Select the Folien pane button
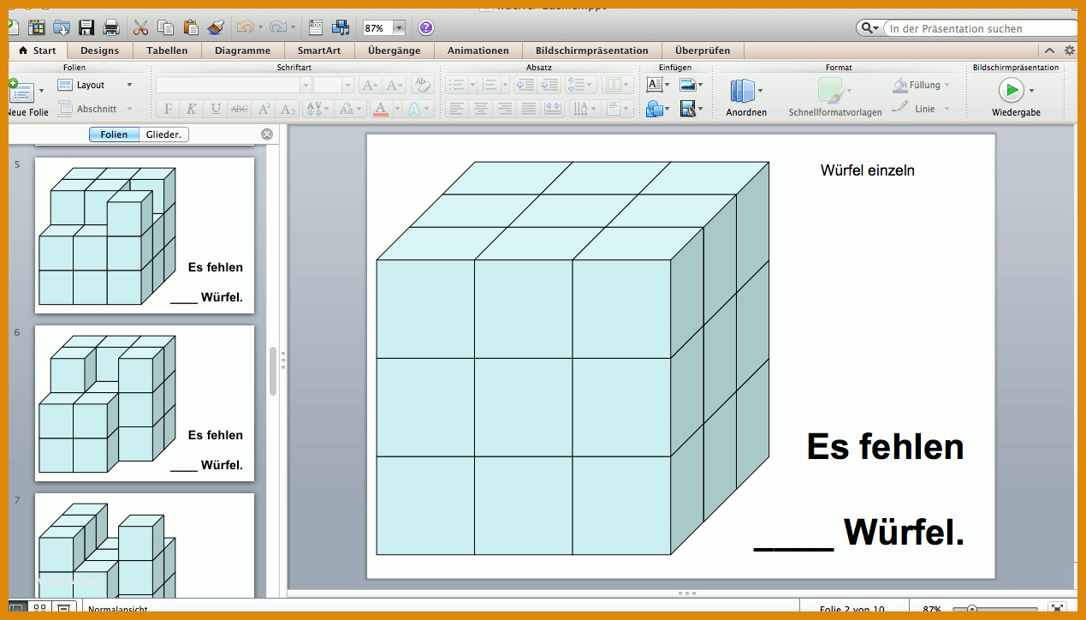1086x620 pixels. (x=114, y=134)
